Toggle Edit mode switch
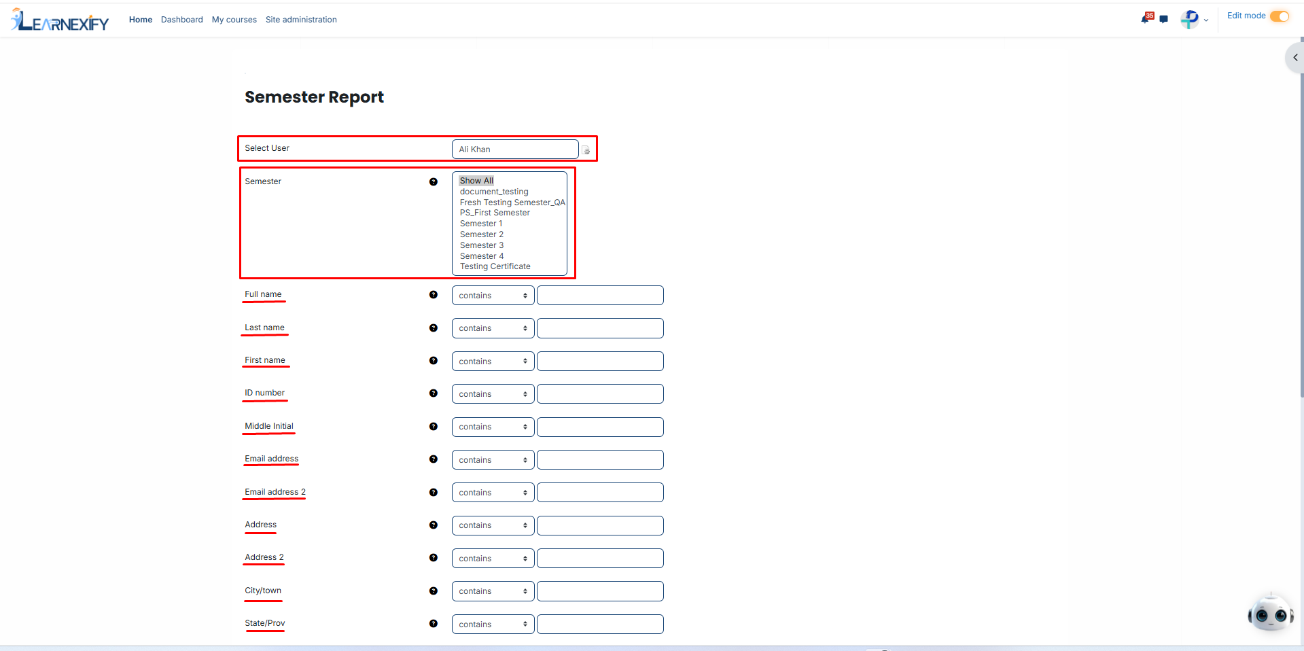 coord(1280,16)
